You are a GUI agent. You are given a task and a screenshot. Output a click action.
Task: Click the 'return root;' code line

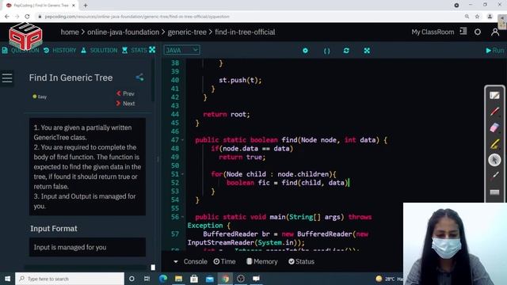[x=227, y=114]
